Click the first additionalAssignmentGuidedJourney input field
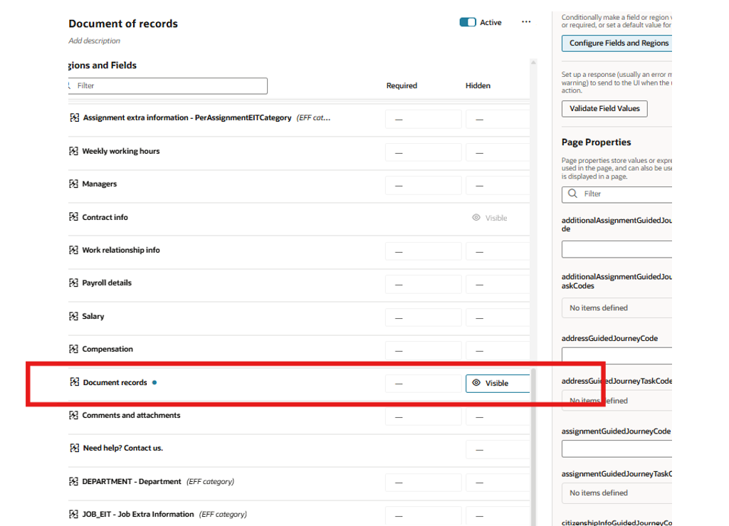Viewport: 729px width, 526px height. click(617, 249)
